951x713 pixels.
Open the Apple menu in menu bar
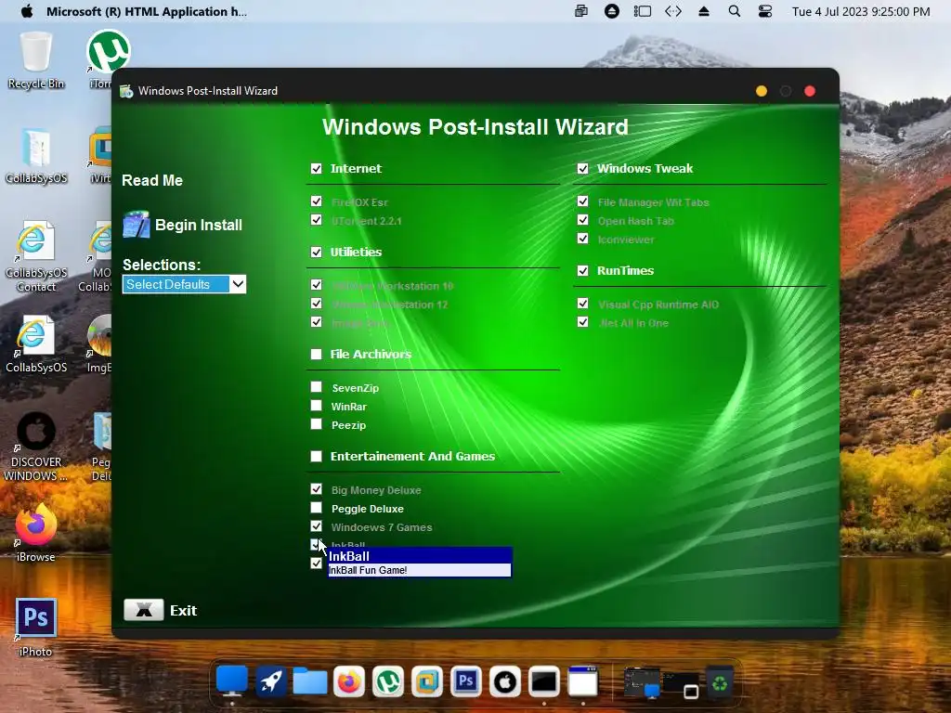point(27,11)
